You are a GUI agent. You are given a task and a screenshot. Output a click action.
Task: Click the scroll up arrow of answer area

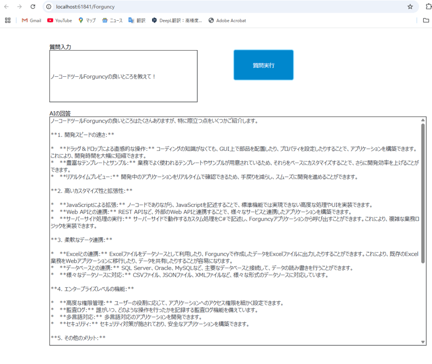coord(423,120)
